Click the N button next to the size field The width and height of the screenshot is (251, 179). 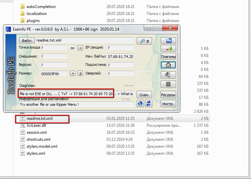(80, 73)
